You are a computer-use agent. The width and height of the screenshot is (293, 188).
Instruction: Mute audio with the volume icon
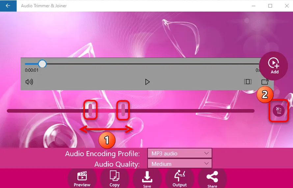pyautogui.click(x=29, y=82)
